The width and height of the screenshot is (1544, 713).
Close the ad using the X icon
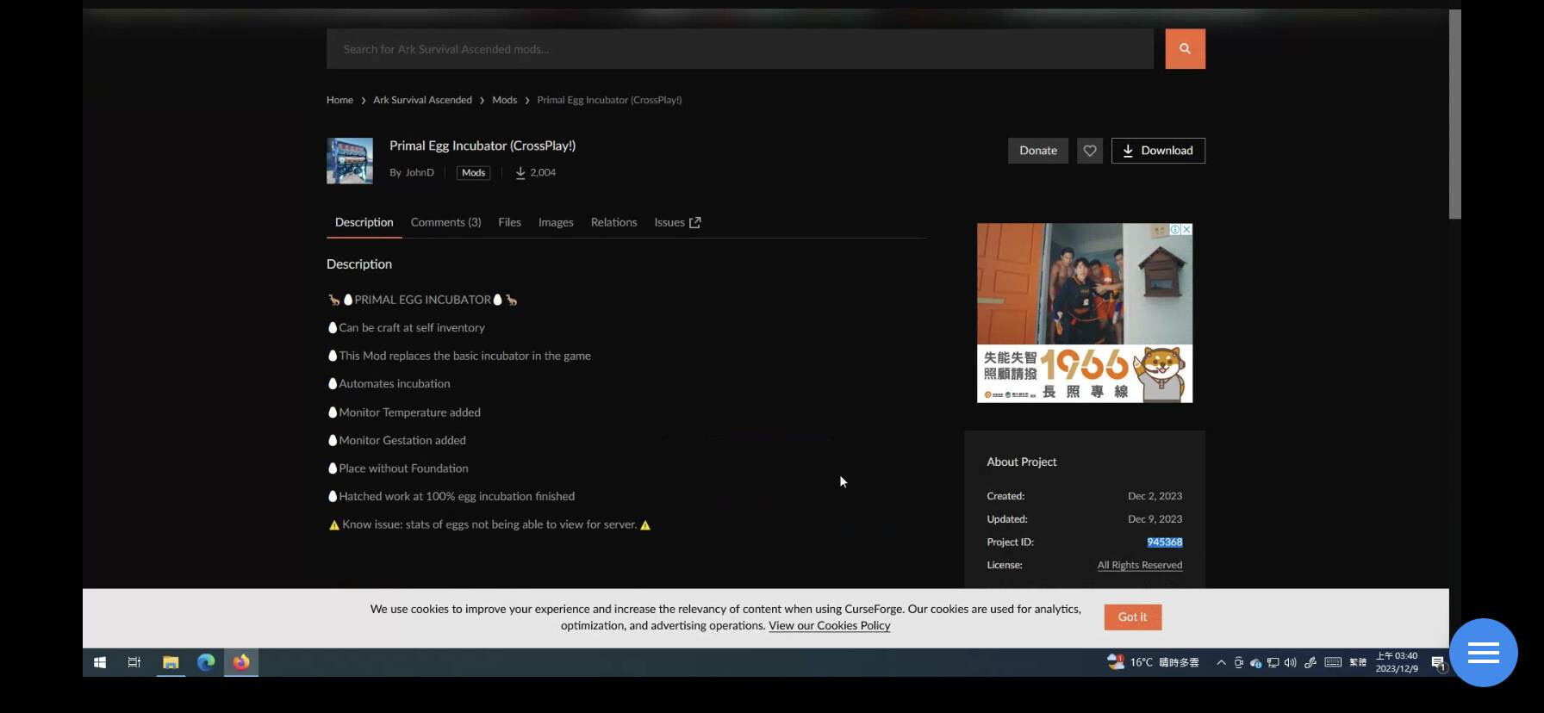(1186, 230)
